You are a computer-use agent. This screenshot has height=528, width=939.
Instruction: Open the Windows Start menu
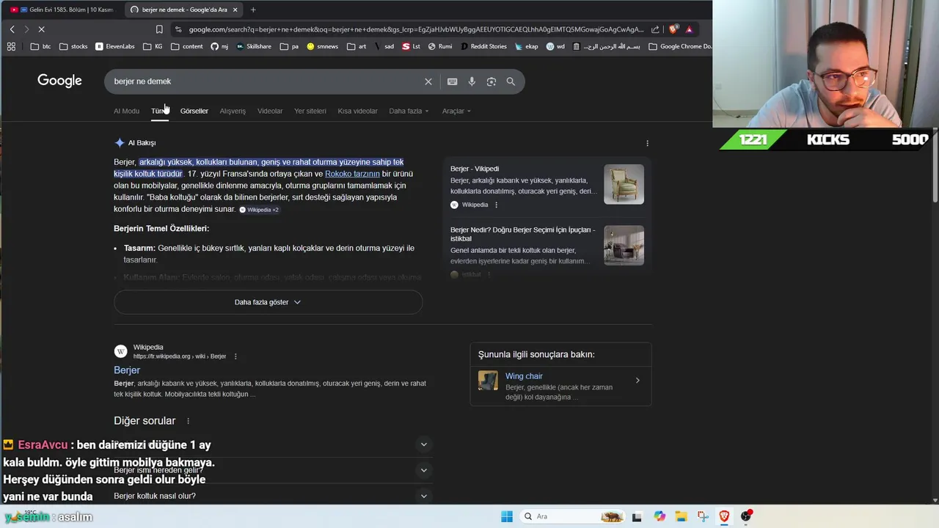pos(507,516)
